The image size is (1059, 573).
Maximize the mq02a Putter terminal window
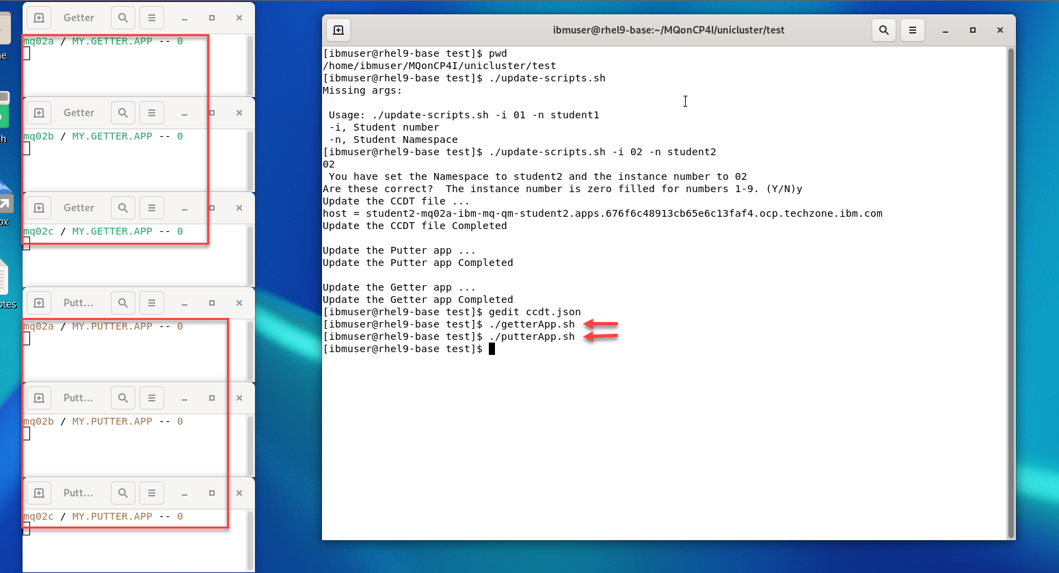[212, 303]
